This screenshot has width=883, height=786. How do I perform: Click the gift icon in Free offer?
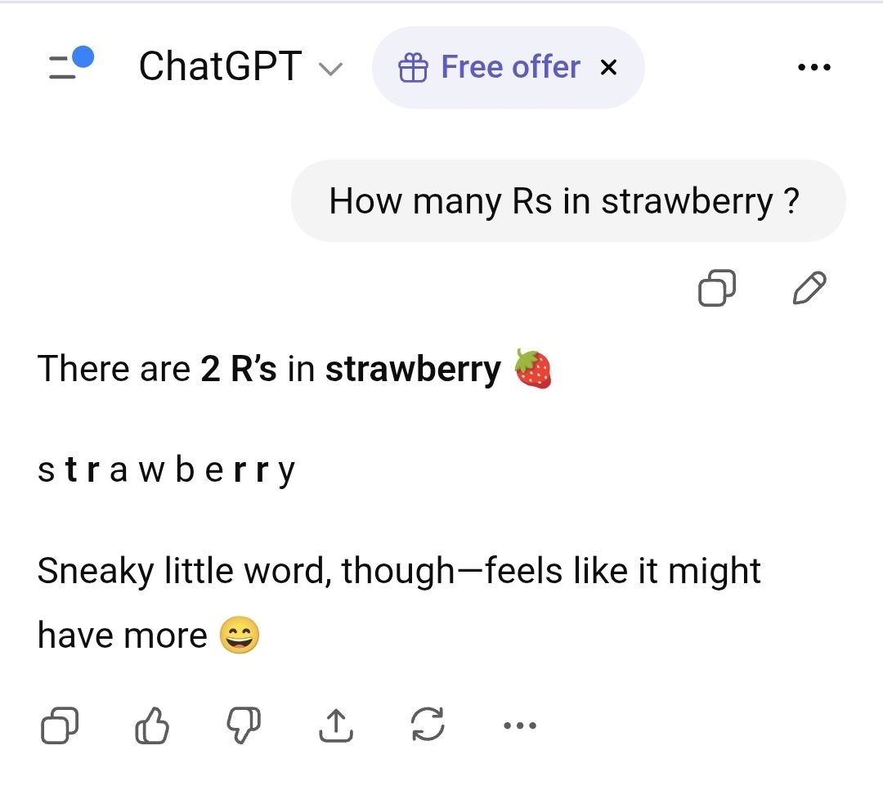(413, 68)
